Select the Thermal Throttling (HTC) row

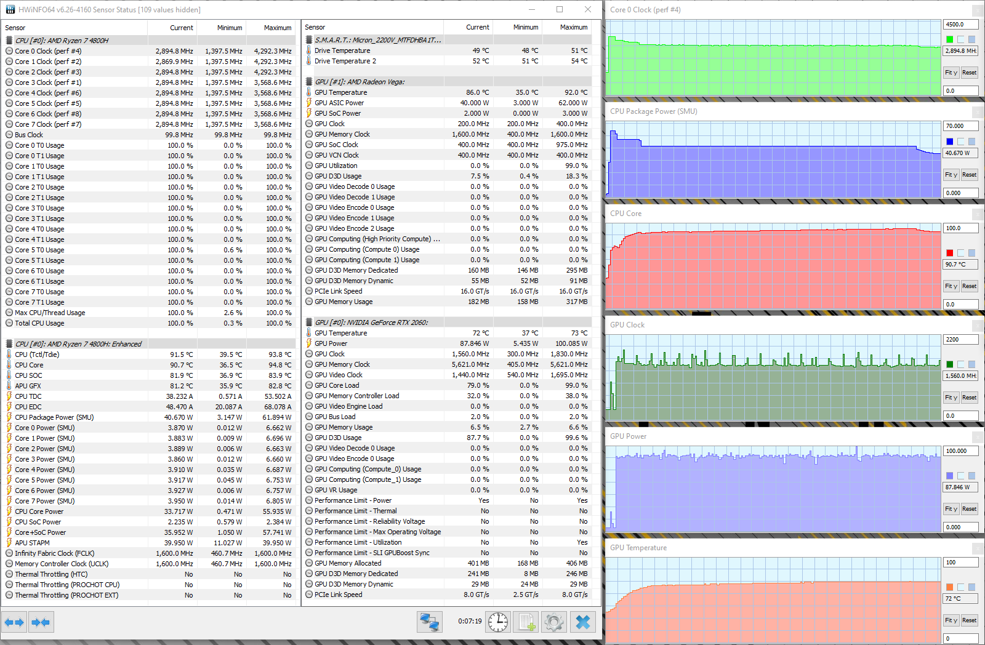(x=149, y=574)
